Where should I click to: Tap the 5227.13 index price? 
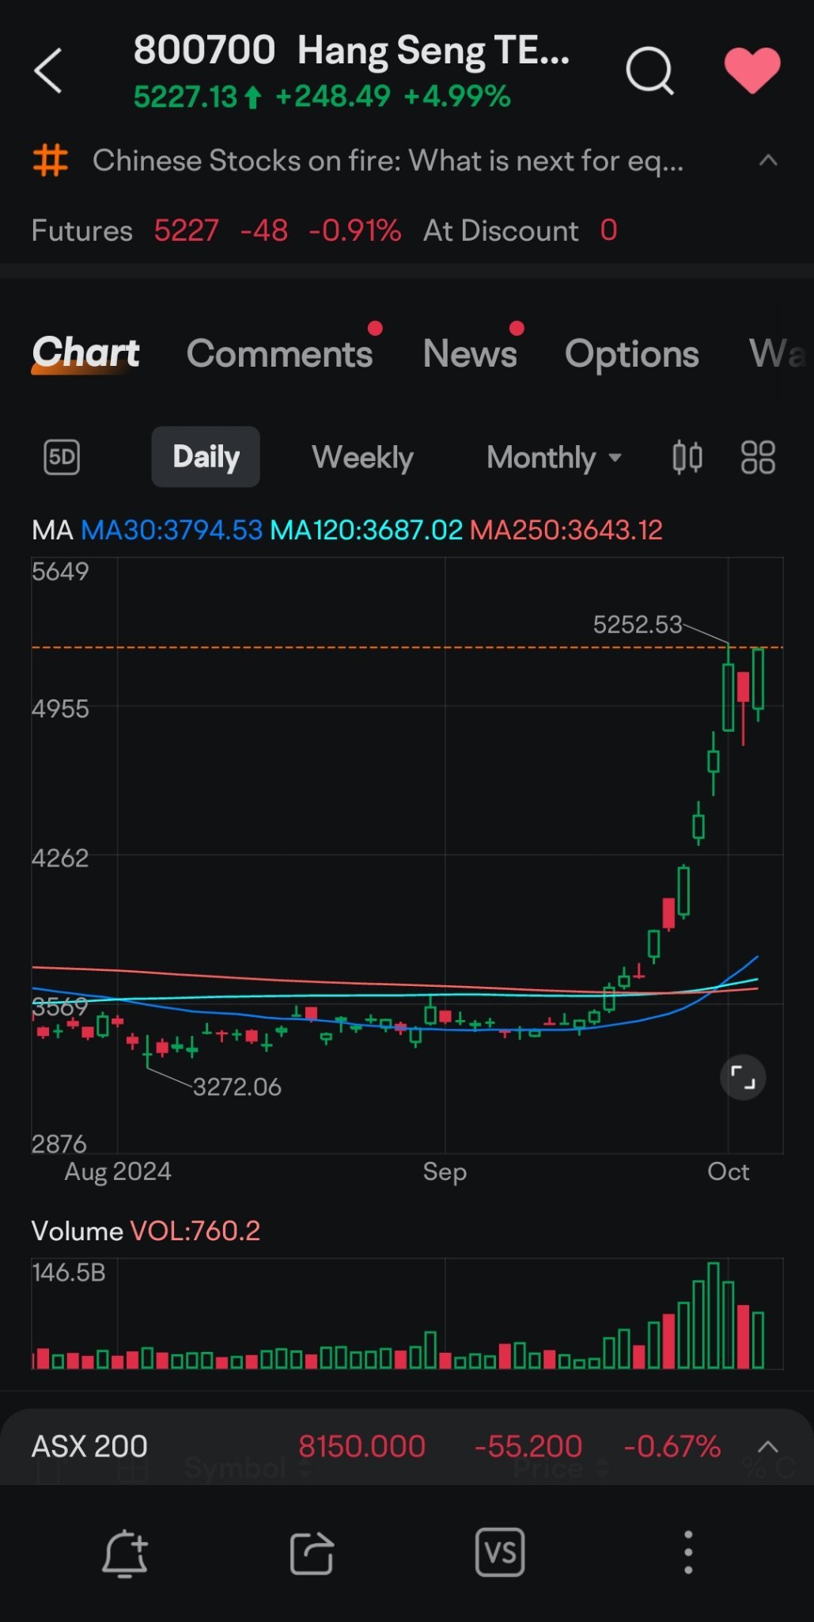tap(185, 97)
